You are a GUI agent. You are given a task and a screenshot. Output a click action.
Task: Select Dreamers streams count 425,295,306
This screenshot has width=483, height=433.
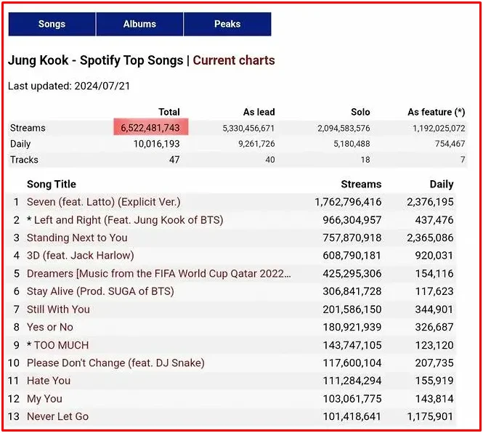(x=352, y=274)
